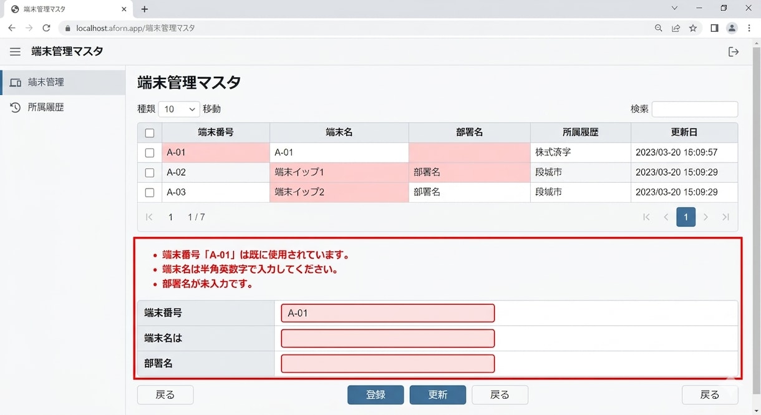Click the 更新 update button

click(x=438, y=395)
